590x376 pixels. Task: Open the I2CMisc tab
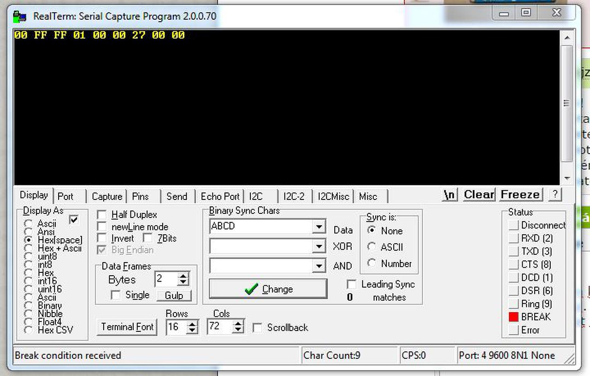tap(333, 196)
